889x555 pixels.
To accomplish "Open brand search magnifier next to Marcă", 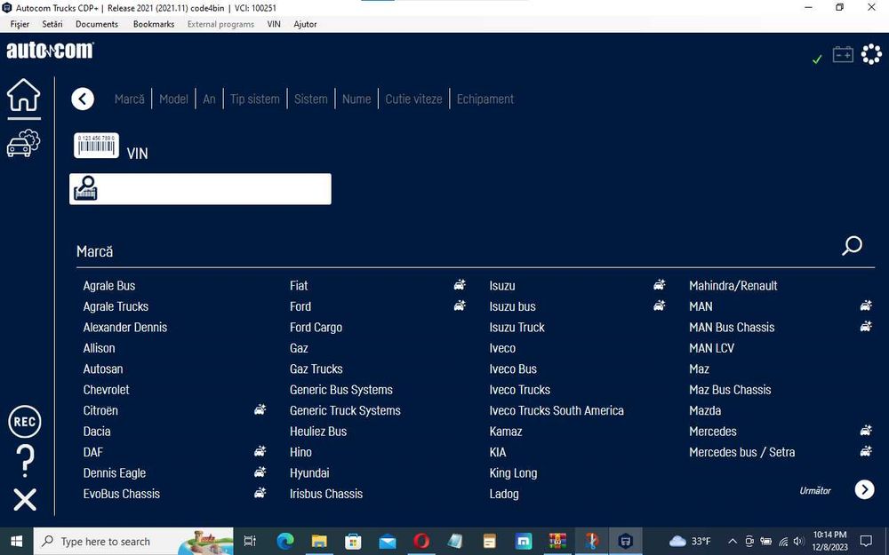I will (x=852, y=246).
